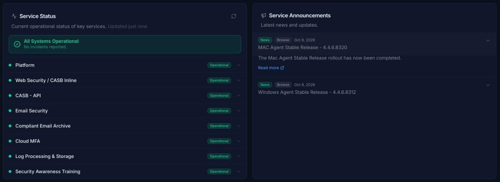Click the CASB - API label

pyautogui.click(x=28, y=96)
